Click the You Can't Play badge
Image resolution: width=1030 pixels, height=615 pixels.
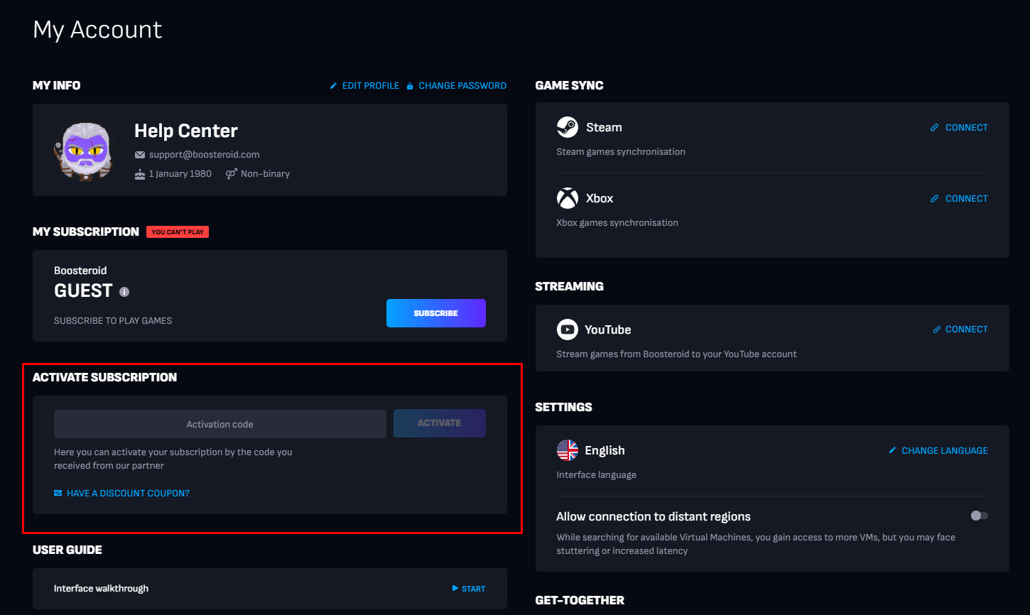tap(178, 232)
